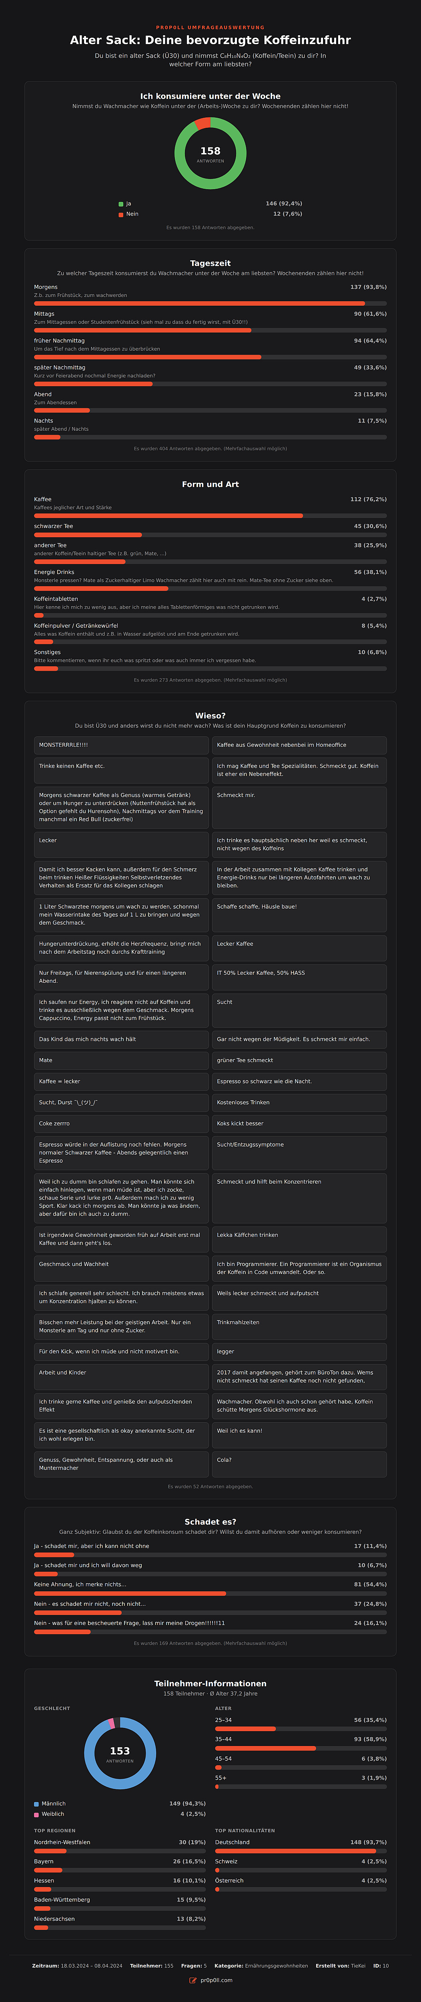
Task: Click the green Ja legend swatch
Action: point(120,204)
